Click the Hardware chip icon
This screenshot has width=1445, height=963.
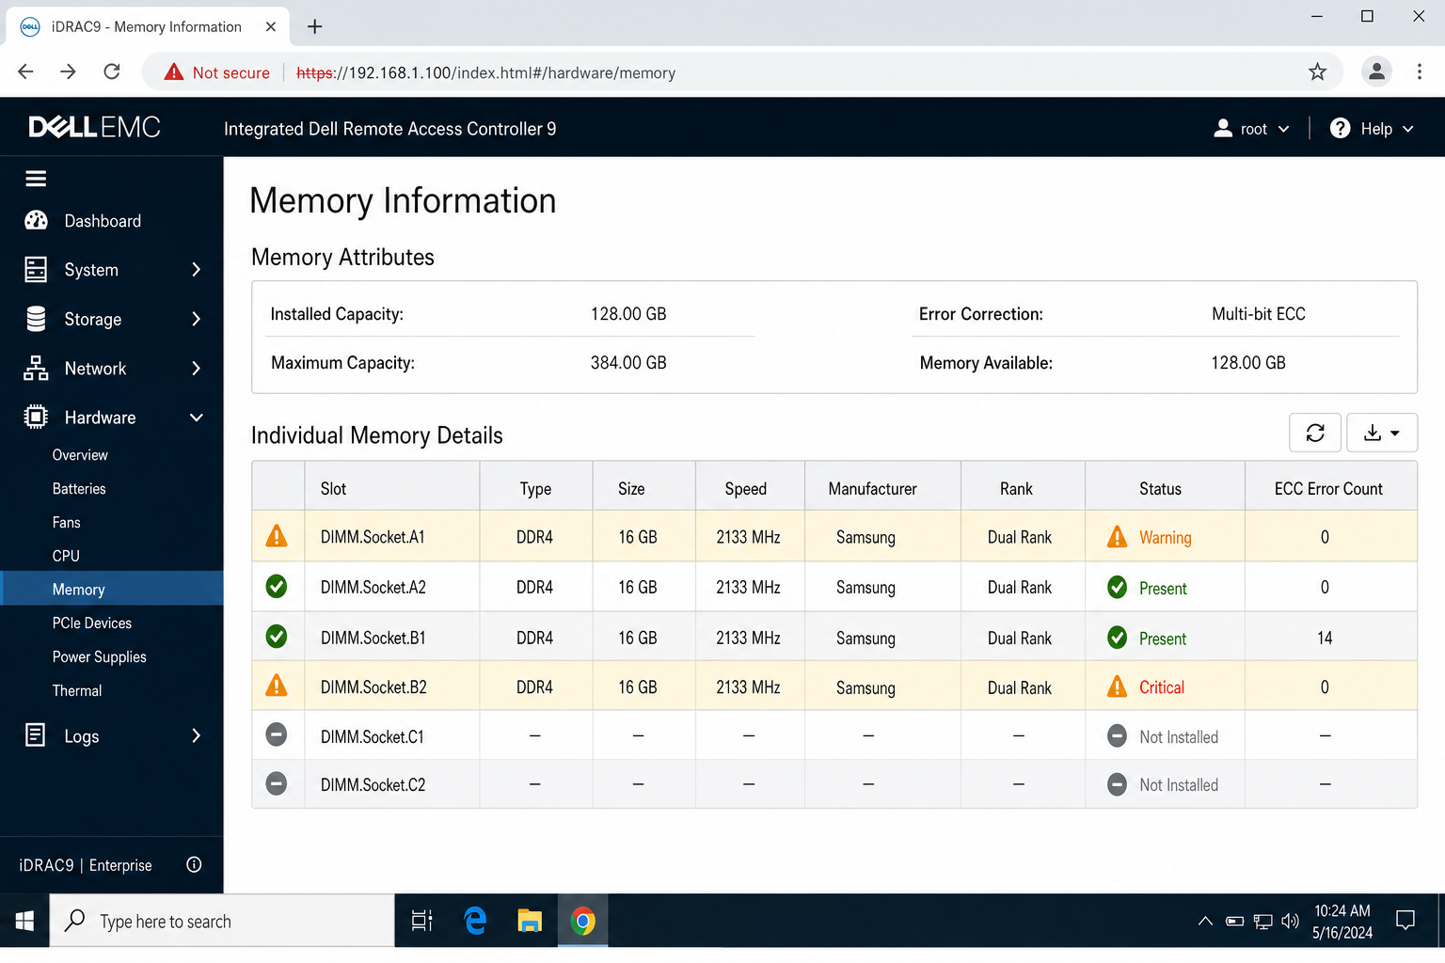[x=36, y=417]
